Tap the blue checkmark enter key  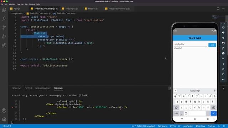[213, 113]
